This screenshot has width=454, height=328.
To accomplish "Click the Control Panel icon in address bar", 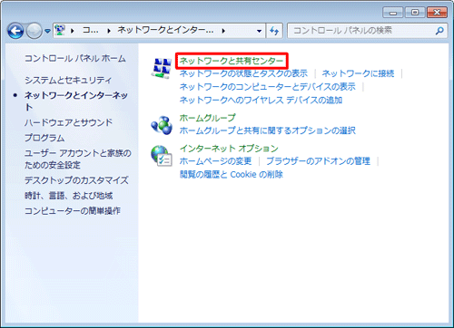I will [60, 30].
